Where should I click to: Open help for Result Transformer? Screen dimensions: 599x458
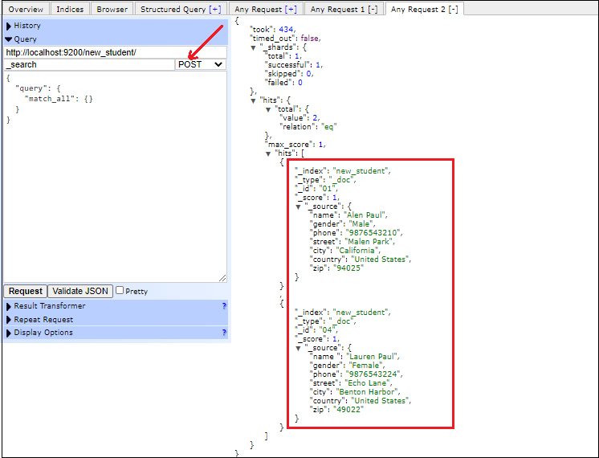point(224,306)
